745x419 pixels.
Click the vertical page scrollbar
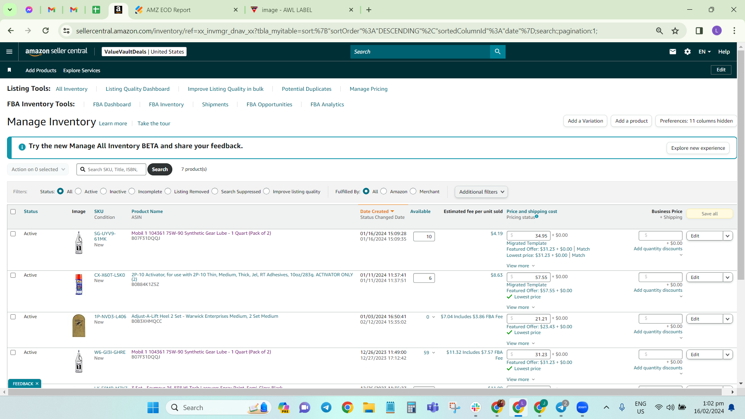click(741, 165)
